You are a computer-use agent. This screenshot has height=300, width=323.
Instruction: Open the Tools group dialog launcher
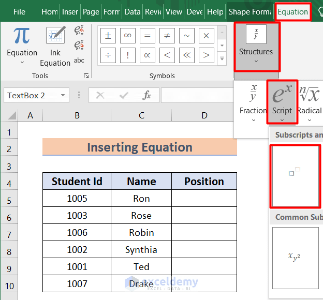(x=86, y=76)
